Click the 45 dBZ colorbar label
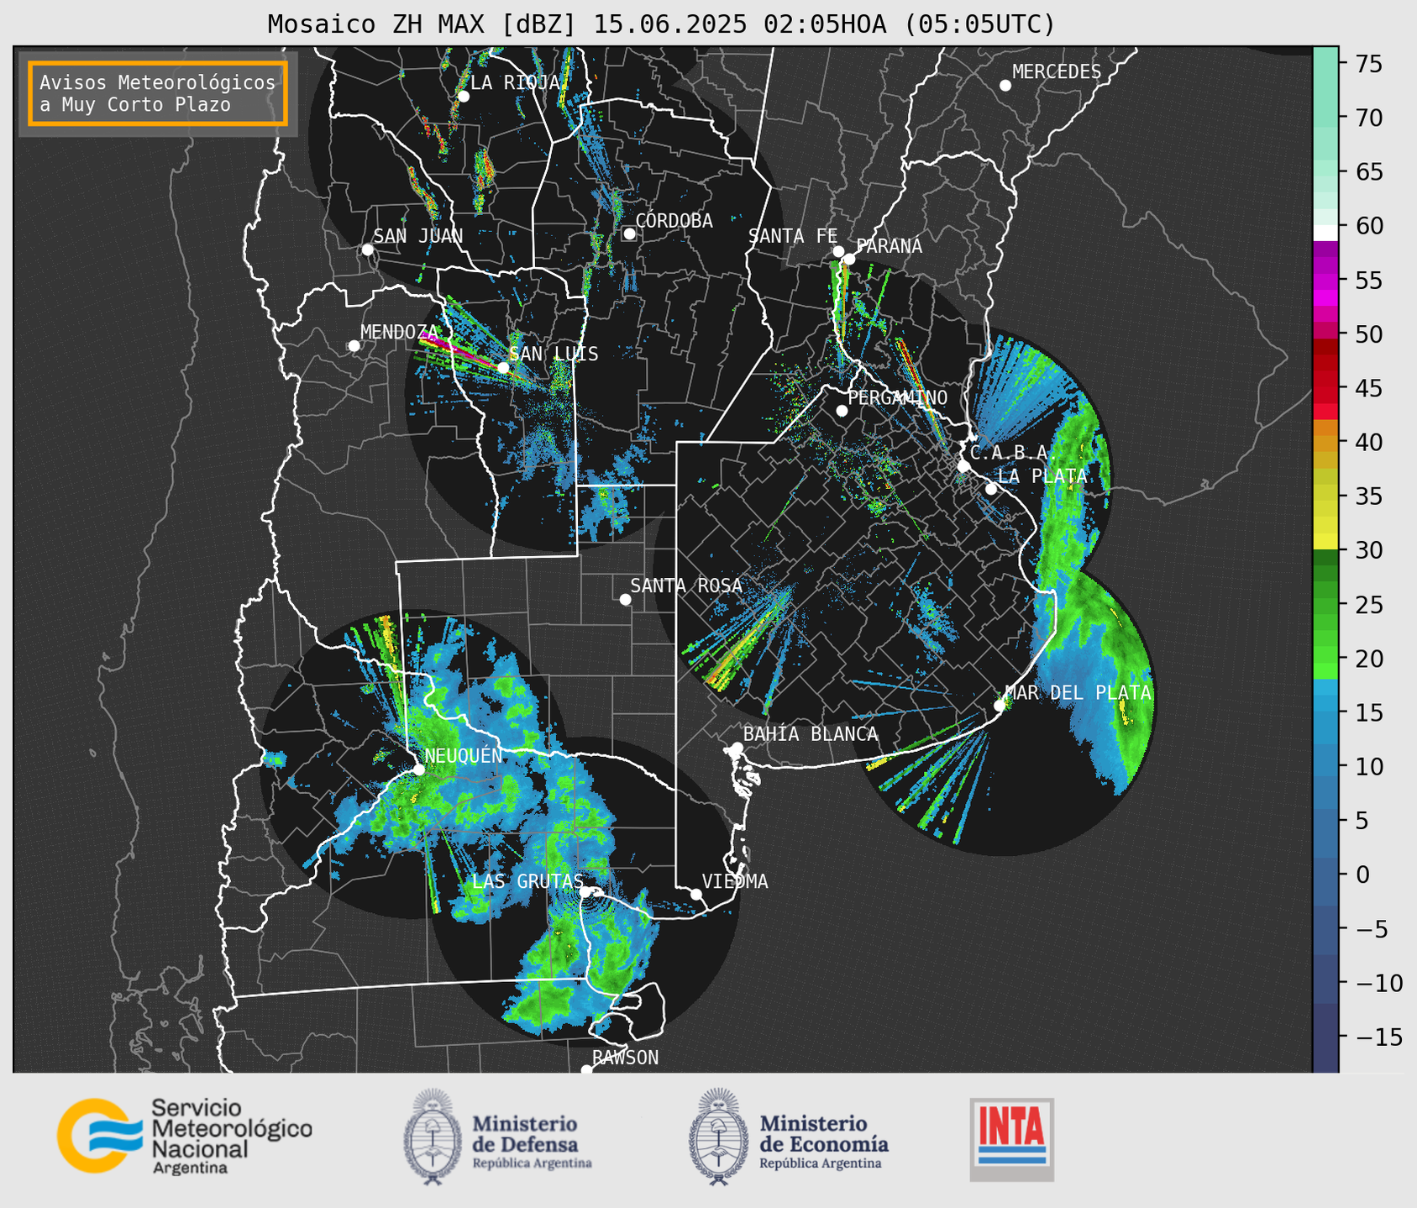This screenshot has width=1417, height=1208. [x=1368, y=388]
